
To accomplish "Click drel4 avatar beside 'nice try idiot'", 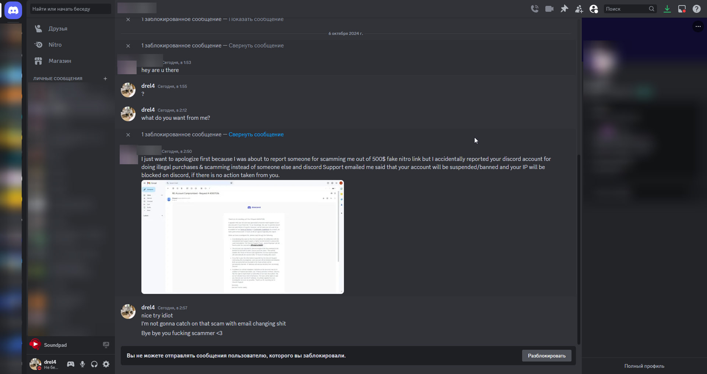I will click(x=128, y=312).
